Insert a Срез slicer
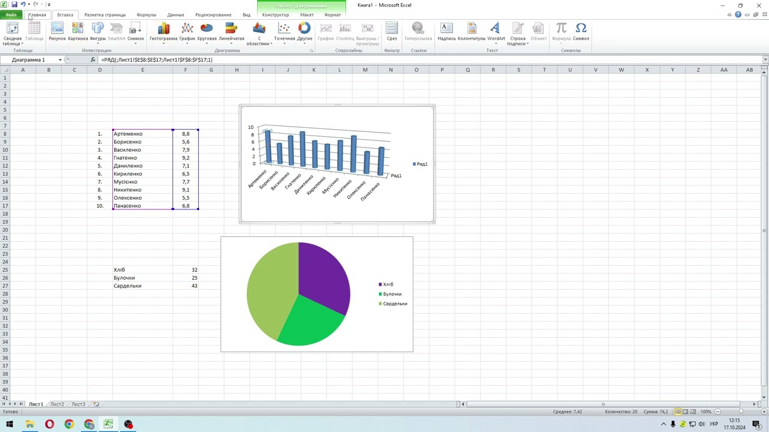The image size is (769, 432). (392, 32)
